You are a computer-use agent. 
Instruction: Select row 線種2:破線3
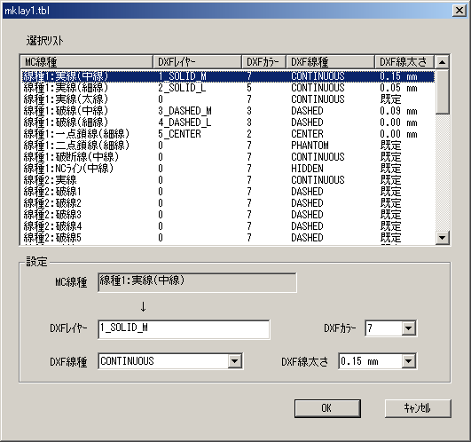coord(228,215)
